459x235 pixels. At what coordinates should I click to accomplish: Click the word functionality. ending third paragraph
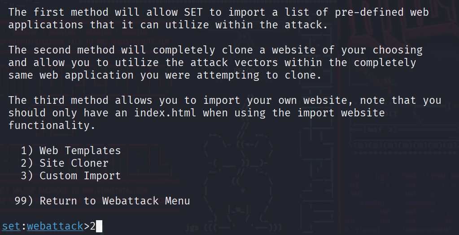(52, 125)
